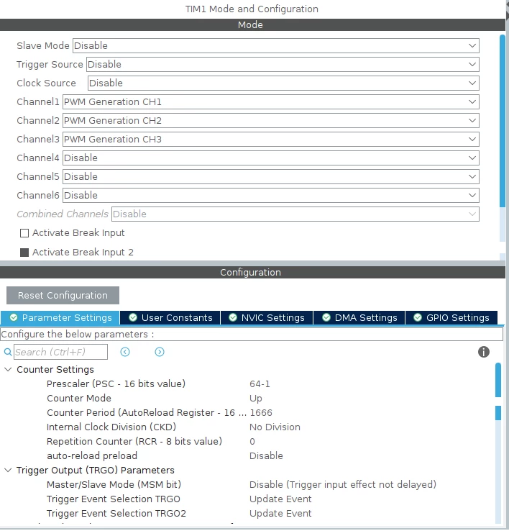Open the Channel2 PWM Generation CH2 dropdown

[x=271, y=121]
